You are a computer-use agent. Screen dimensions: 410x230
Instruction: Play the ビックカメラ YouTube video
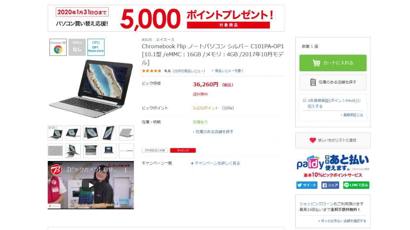pyautogui.click(x=91, y=185)
